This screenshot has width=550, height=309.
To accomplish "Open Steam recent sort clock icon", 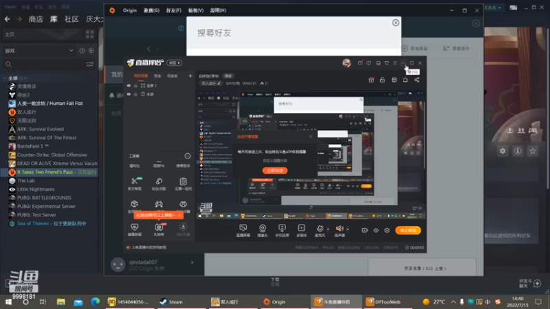I will click(82, 51).
